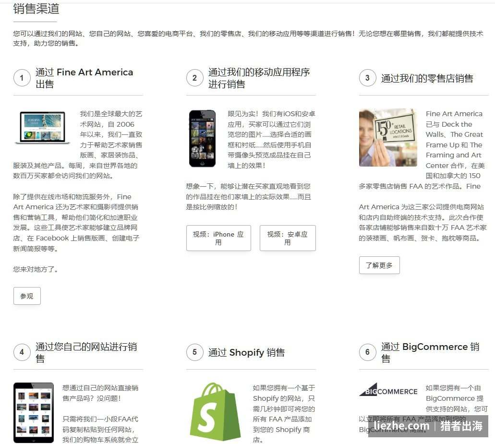This screenshot has height=444, width=495.
Task: Click heading 通过 BigCommerce 销售
Action: 430,352
